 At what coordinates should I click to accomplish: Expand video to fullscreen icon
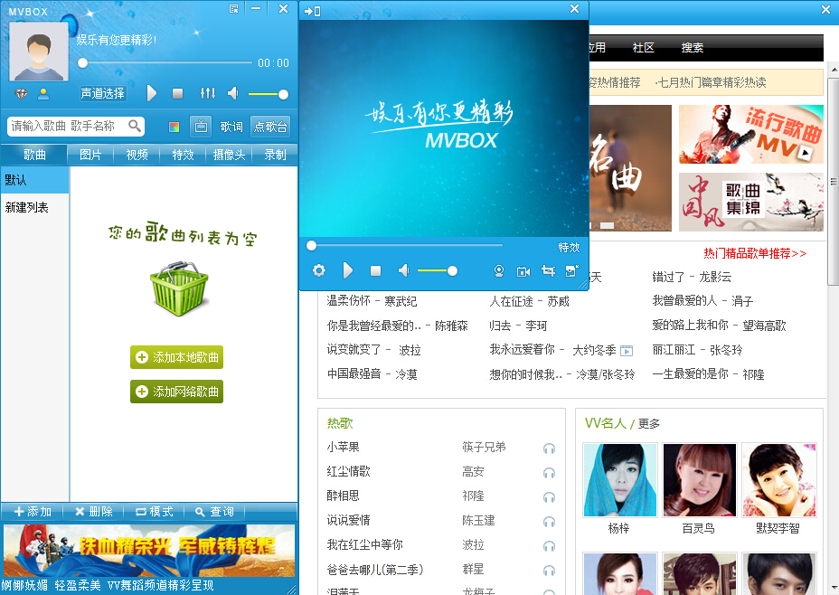[x=571, y=270]
